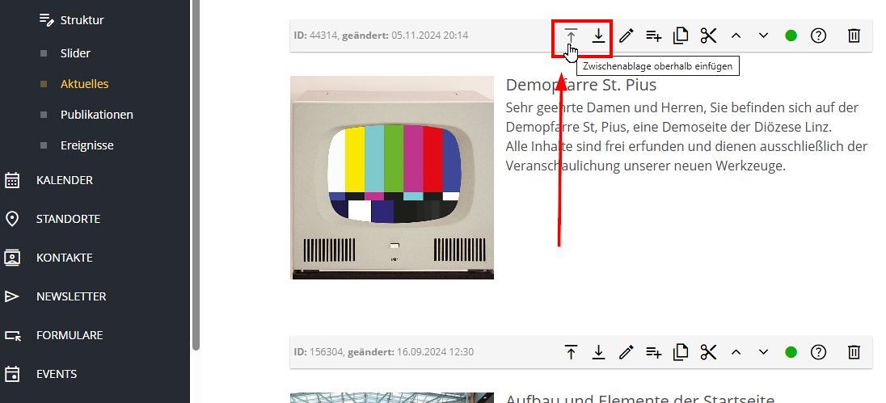Cut entry 44314 with scissors icon
This screenshot has height=403, width=886.
tap(709, 36)
